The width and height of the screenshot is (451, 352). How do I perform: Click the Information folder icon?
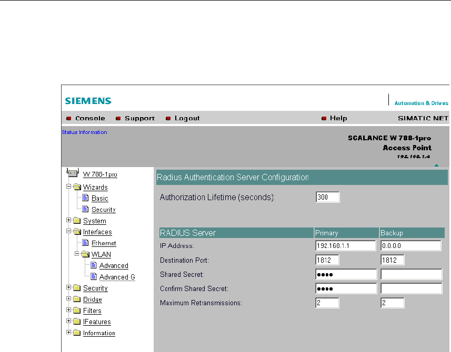(77, 333)
